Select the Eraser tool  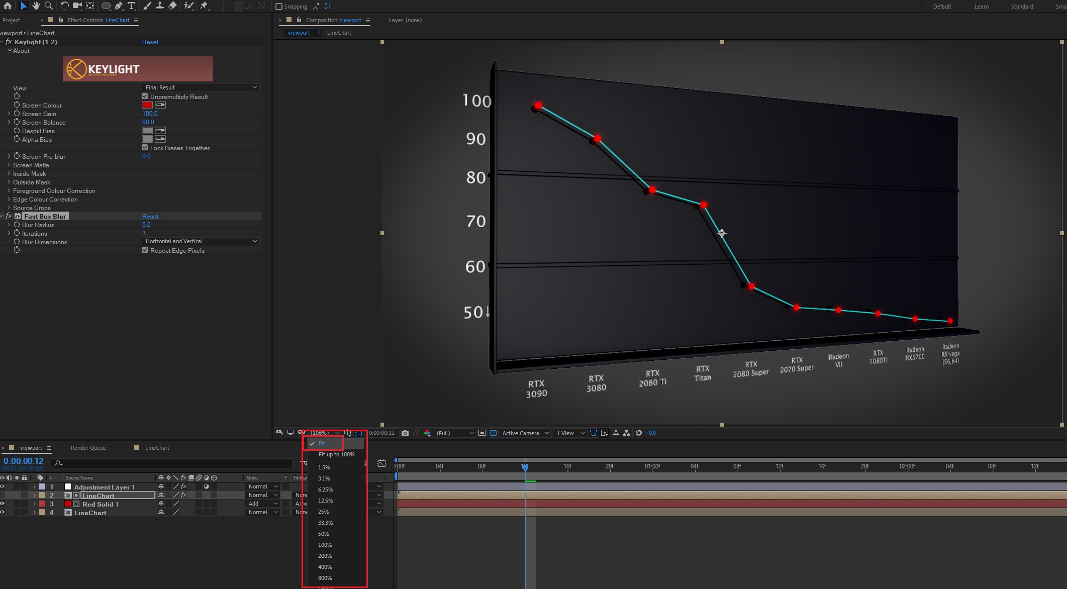[x=172, y=6]
